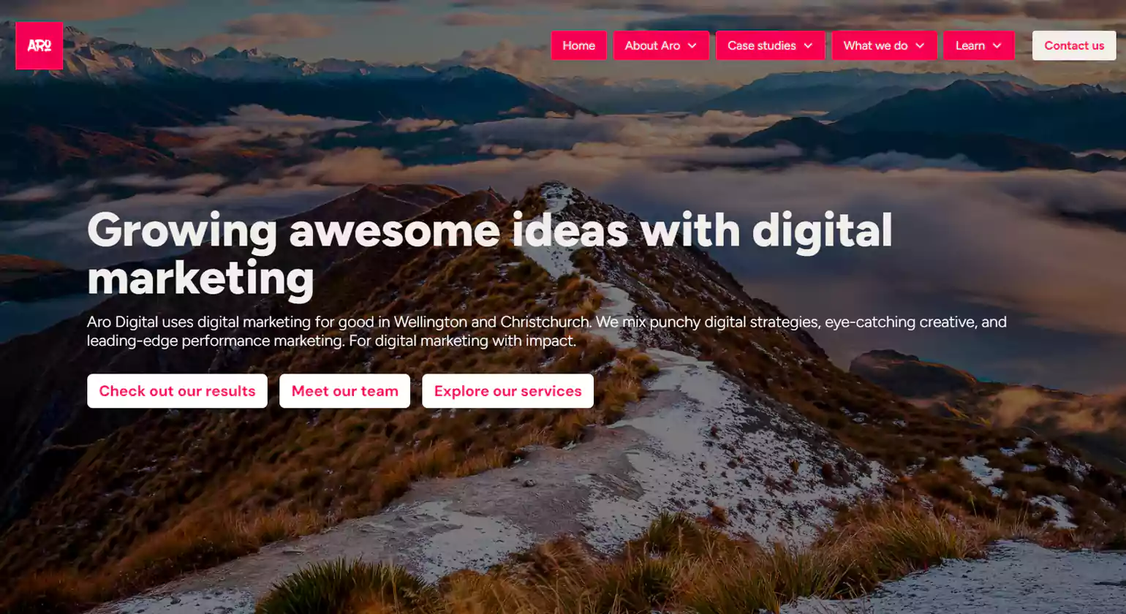Screen dimensions: 1126x614
Task: Open the Meet our team button
Action: pyautogui.click(x=344, y=391)
